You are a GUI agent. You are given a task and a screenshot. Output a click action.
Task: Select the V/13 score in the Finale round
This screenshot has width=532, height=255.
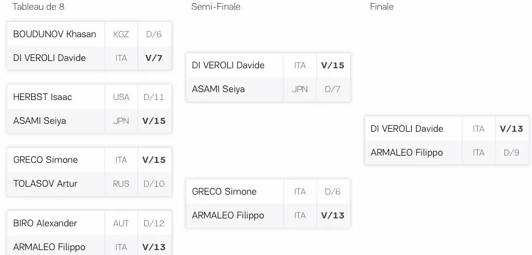pos(511,129)
